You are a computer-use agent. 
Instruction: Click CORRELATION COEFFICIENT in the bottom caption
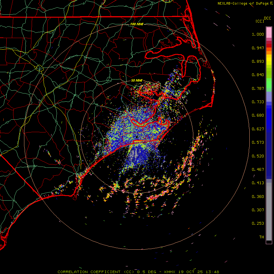click(89, 272)
